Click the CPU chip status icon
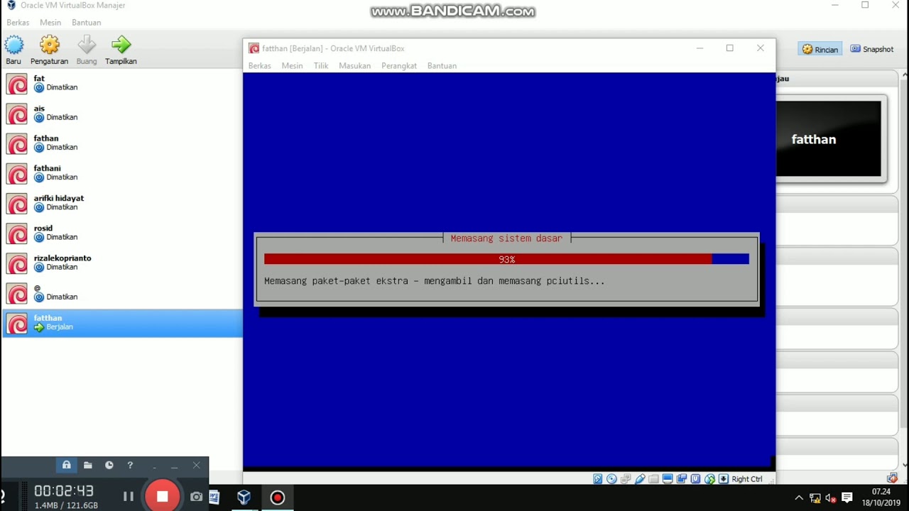 pos(695,479)
